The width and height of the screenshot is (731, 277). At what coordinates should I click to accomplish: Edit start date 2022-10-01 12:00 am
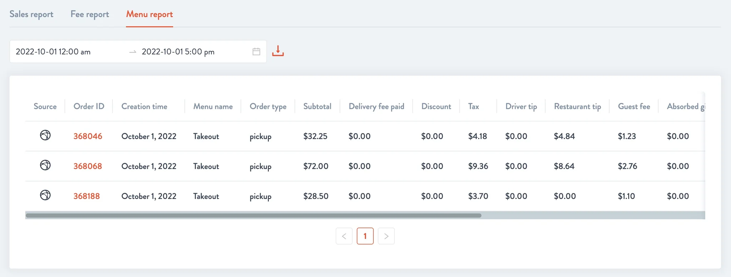(53, 52)
